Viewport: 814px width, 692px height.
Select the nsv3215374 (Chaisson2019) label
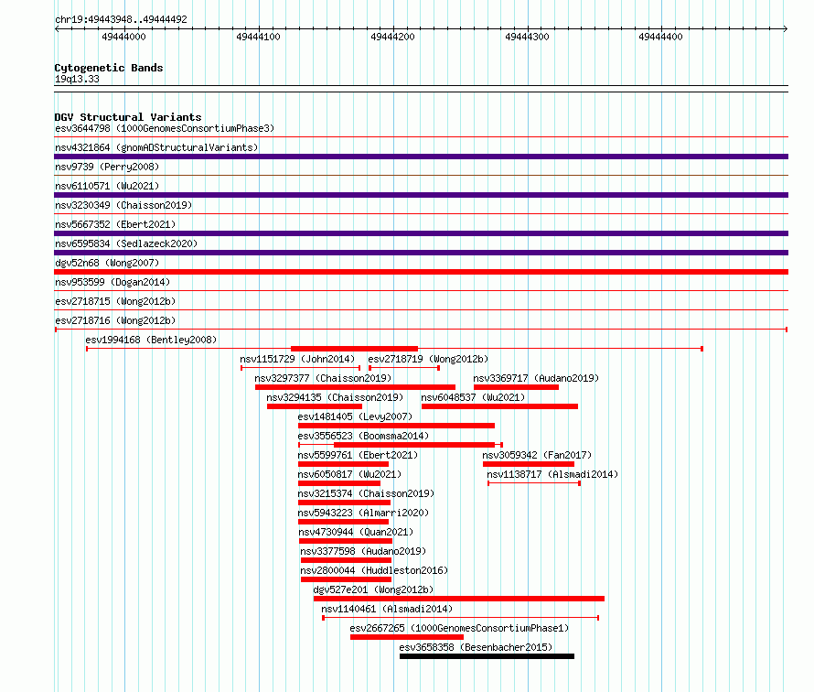coord(366,493)
